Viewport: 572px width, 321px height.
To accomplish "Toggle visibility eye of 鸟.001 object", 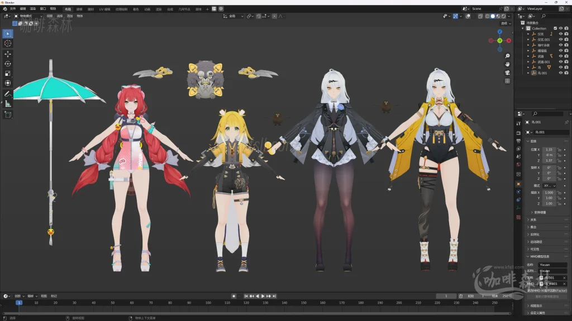I will click(561, 73).
